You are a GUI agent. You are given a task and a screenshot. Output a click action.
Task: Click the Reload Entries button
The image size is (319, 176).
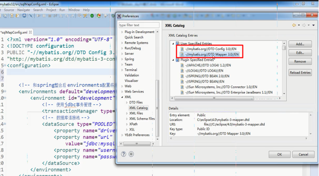(x=300, y=73)
